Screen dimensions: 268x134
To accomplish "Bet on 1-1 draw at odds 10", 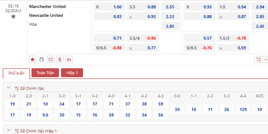I will point(194,110).
